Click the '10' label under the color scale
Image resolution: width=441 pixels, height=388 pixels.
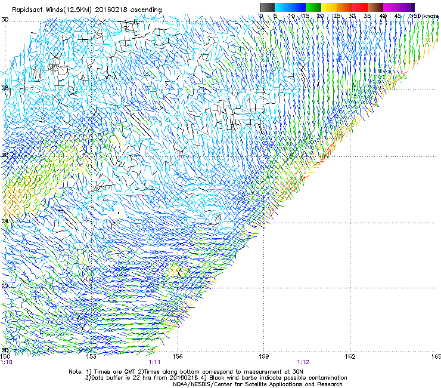coord(291,16)
